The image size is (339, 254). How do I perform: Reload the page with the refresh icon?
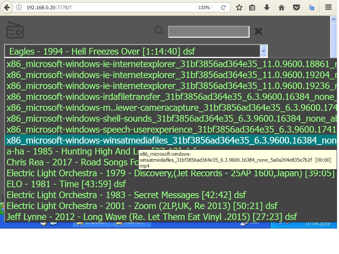[x=223, y=8]
